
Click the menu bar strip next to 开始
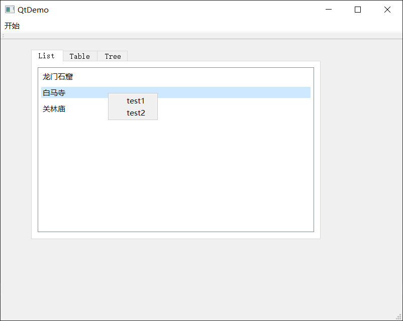pyautogui.click(x=100, y=26)
